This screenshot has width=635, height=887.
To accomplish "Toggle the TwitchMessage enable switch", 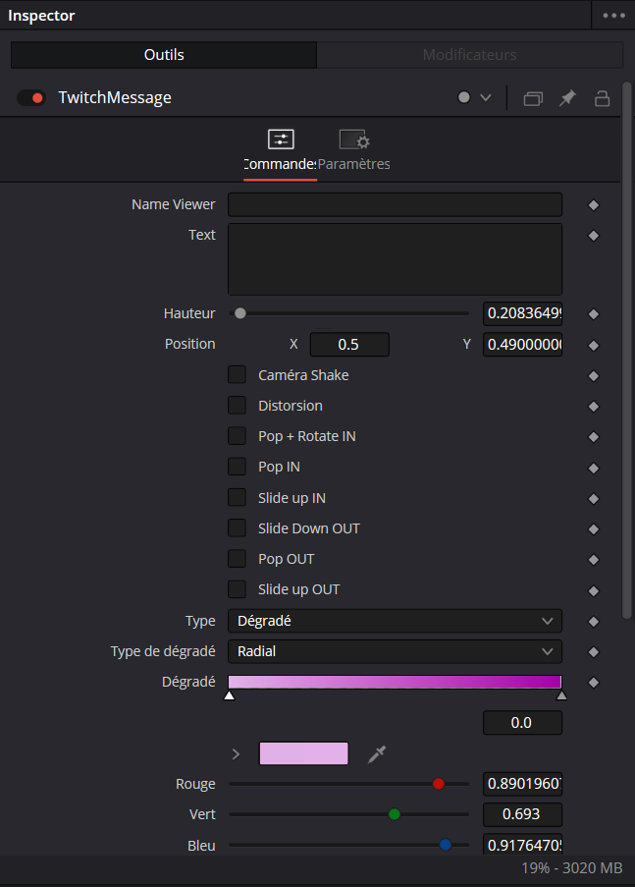I will [31, 98].
